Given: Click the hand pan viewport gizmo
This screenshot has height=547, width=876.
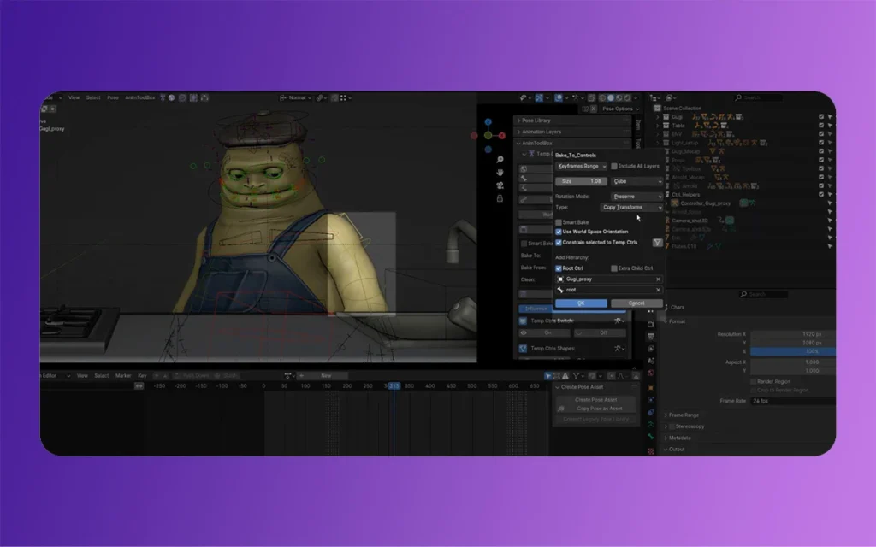Looking at the screenshot, I should click(500, 173).
